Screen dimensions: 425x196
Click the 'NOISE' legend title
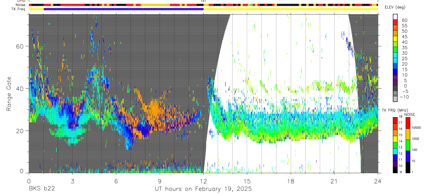pos(409,114)
